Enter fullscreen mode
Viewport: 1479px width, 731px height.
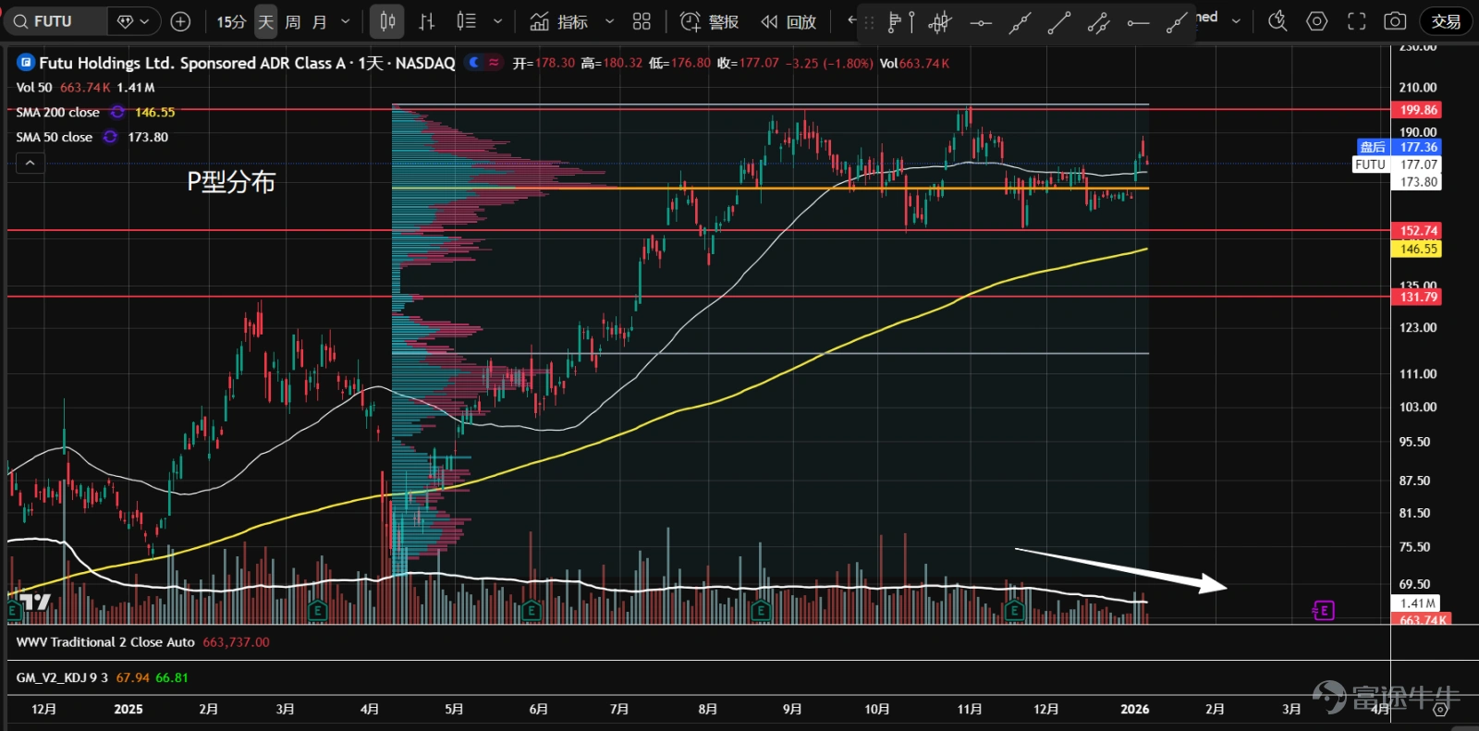point(1356,21)
